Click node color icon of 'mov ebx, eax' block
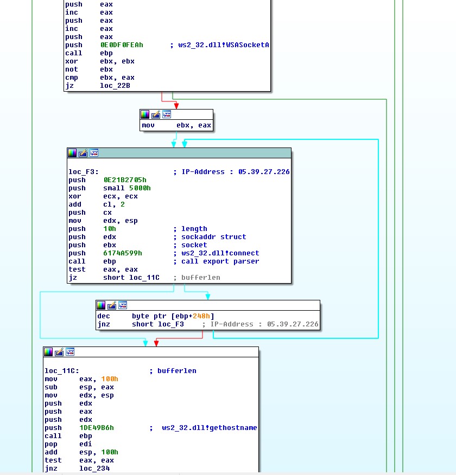Image resolution: width=456 pixels, height=475 pixels. click(x=145, y=114)
